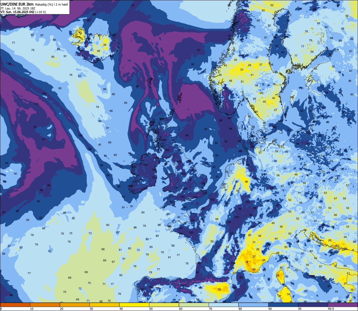This screenshot has height=311, width=358.
Task: Click the humidity value '43' on Norway's west coast
Action: coord(225,66)
